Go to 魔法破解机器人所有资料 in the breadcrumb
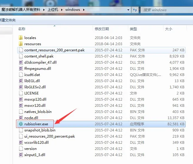The image size is (193, 164). click(21, 10)
